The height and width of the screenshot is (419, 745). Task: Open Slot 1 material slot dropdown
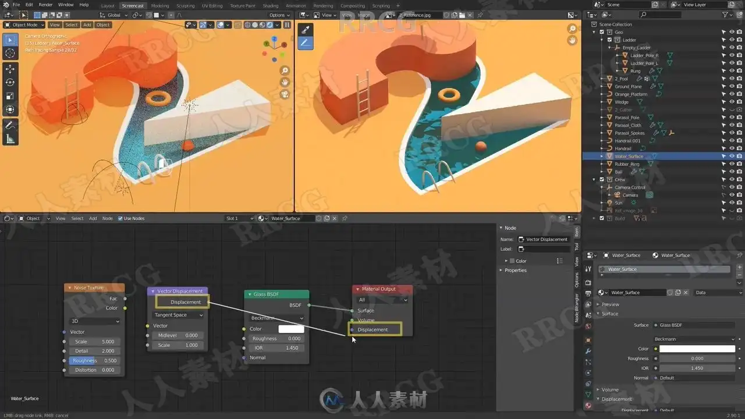[240, 218]
